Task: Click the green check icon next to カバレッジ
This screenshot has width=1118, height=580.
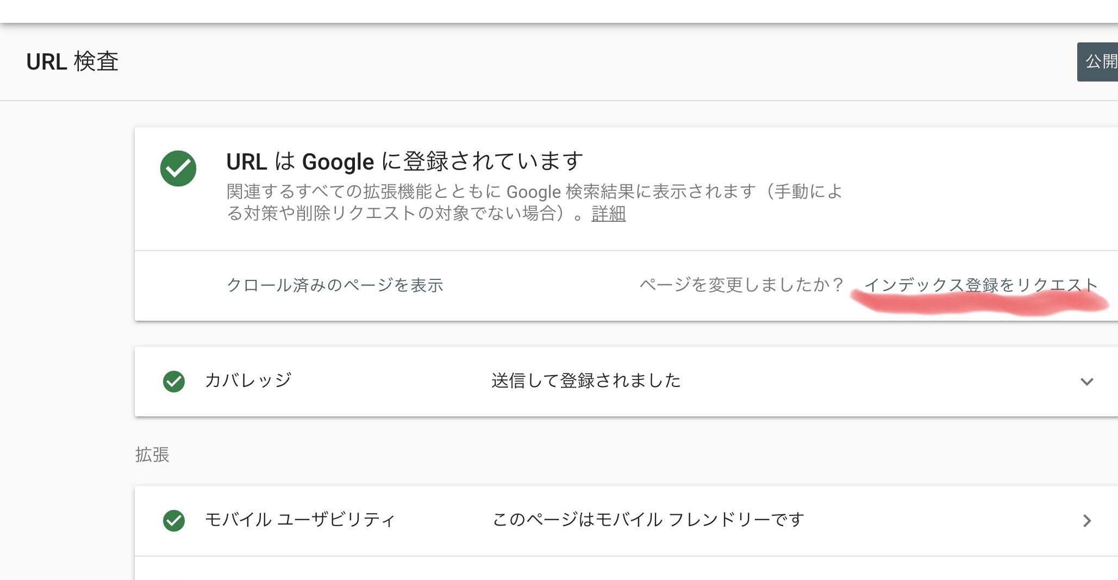Action: click(174, 382)
